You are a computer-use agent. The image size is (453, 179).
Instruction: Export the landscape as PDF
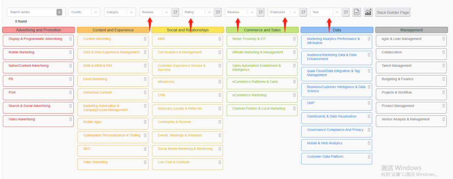357,12
